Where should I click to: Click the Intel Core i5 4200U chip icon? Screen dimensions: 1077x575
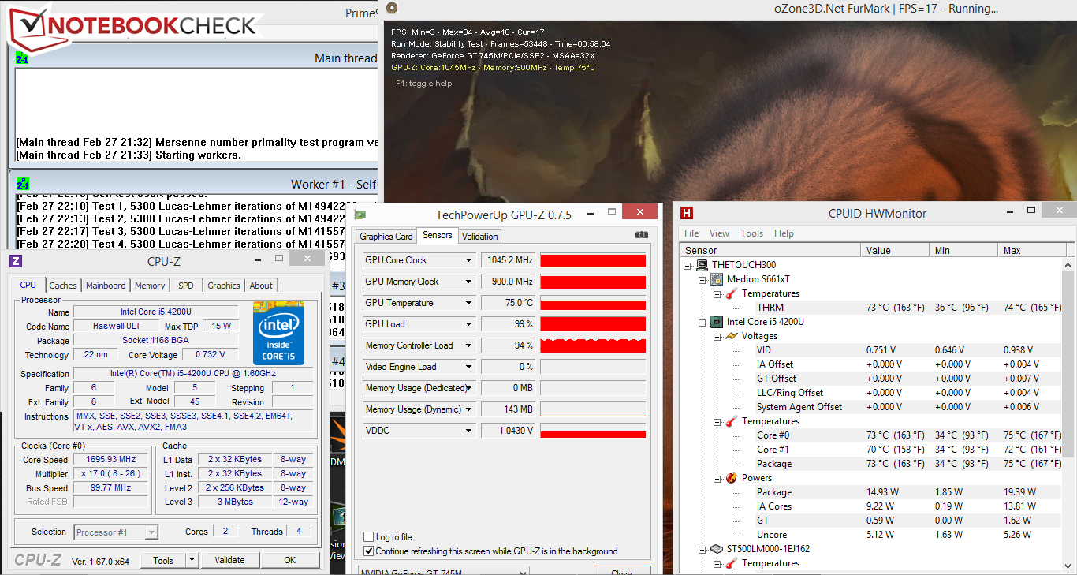[717, 322]
